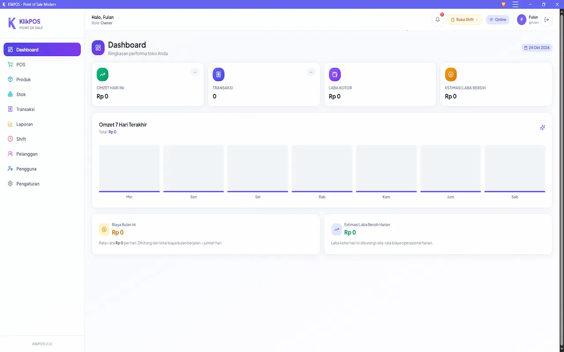Click the green Omzet Hari Ini icon
Viewport: 564px width, 352px height.
(102, 74)
